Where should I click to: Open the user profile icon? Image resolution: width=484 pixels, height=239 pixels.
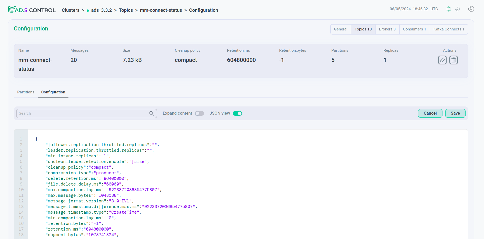471,9
